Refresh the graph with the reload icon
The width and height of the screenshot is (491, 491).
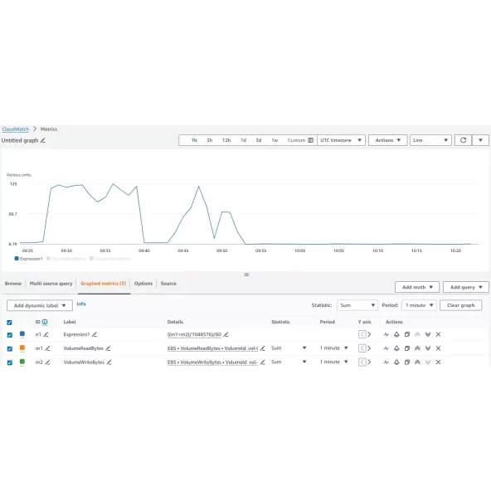(x=463, y=140)
